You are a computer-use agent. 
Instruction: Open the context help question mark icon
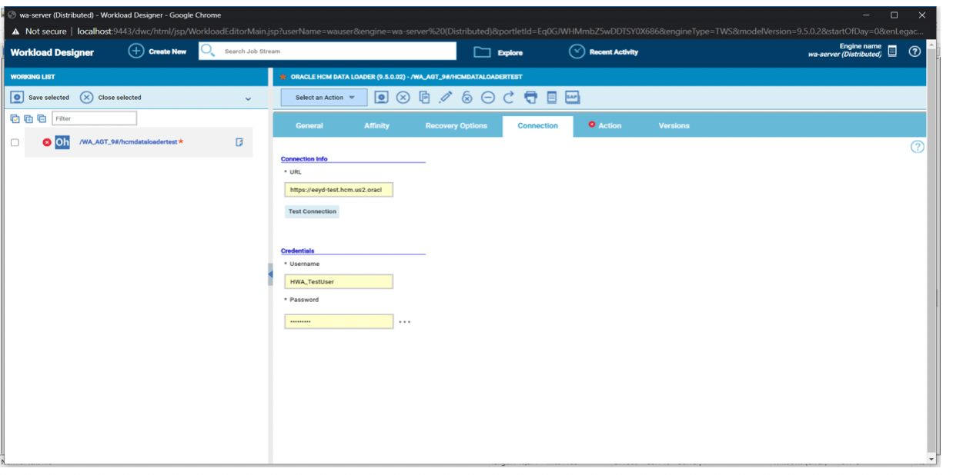coord(917,147)
